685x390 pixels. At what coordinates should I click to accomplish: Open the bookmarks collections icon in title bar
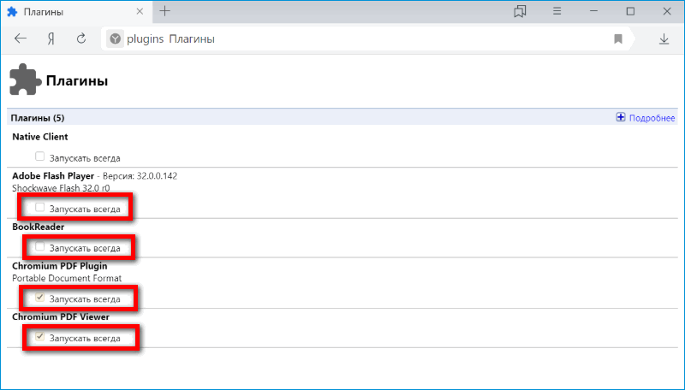click(520, 11)
